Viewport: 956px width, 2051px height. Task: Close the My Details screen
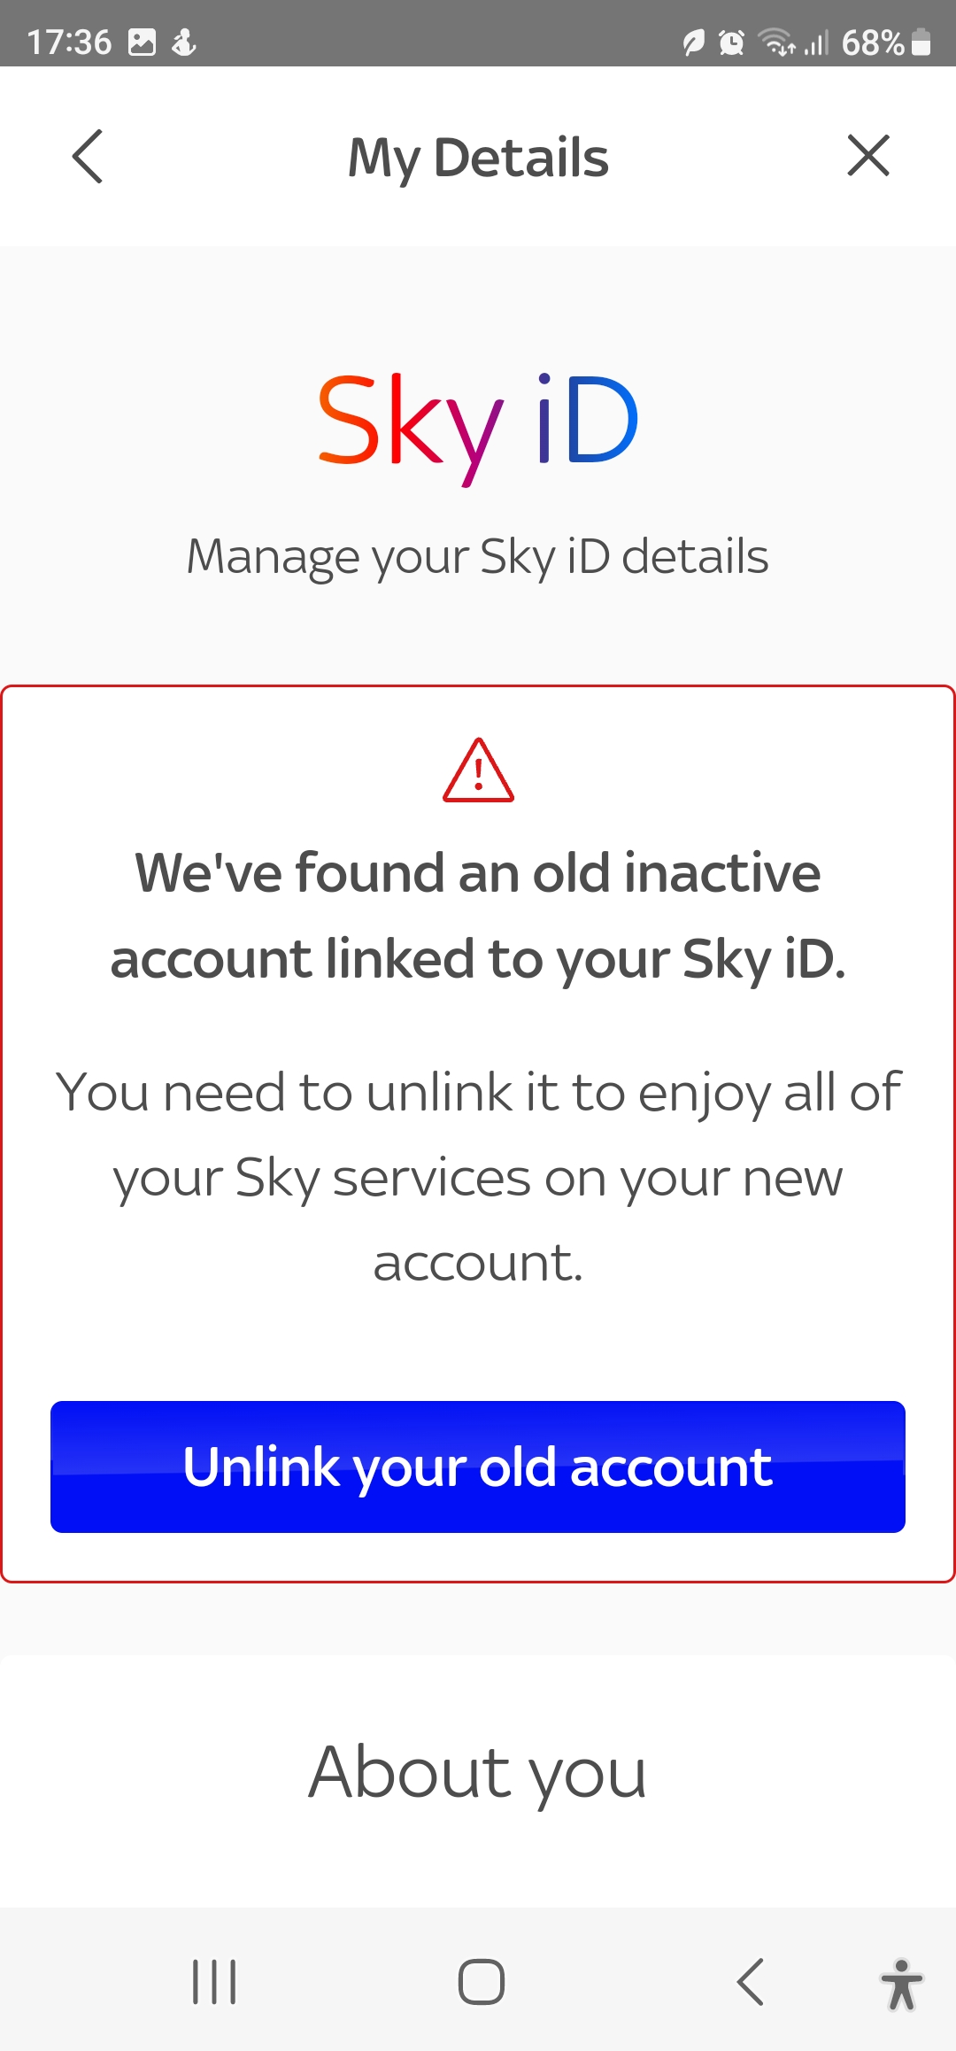point(868,156)
